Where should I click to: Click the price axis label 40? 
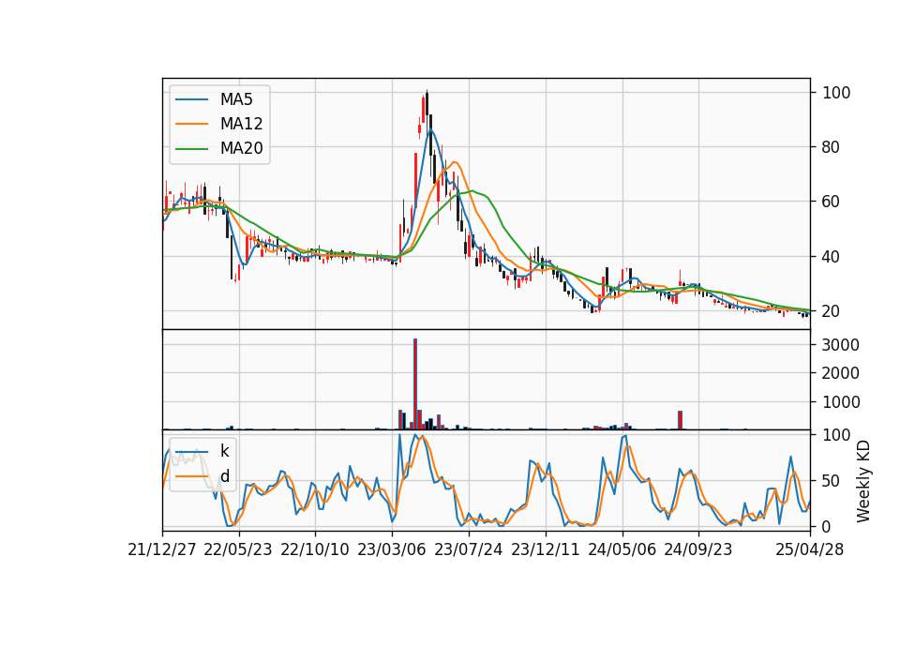pyautogui.click(x=832, y=257)
